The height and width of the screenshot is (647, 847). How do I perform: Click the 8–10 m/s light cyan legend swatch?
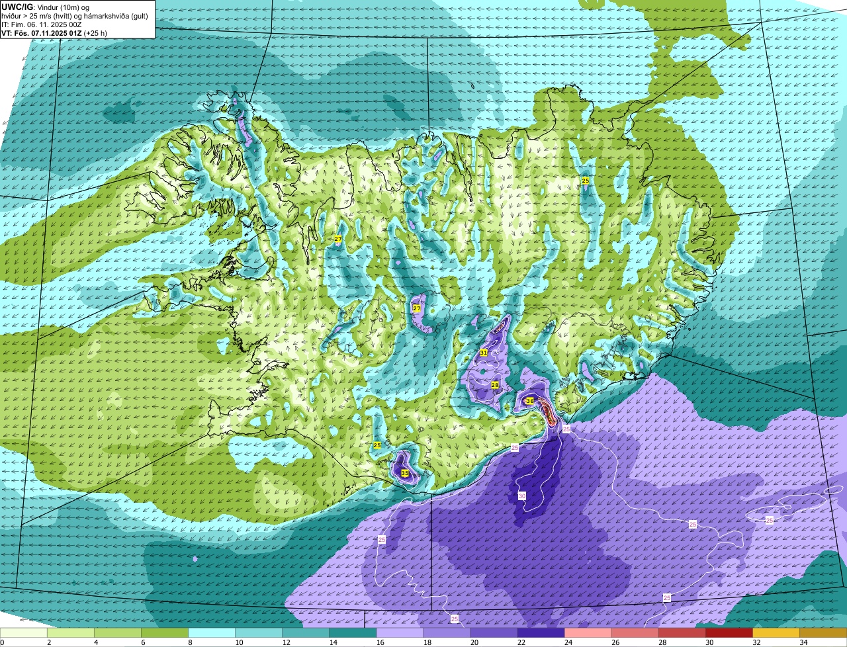(212, 633)
